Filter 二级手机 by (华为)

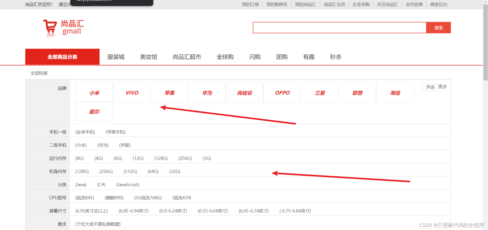103,145
